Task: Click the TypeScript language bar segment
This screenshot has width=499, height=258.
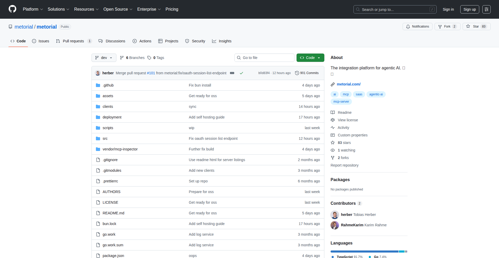Action: pos(364,252)
